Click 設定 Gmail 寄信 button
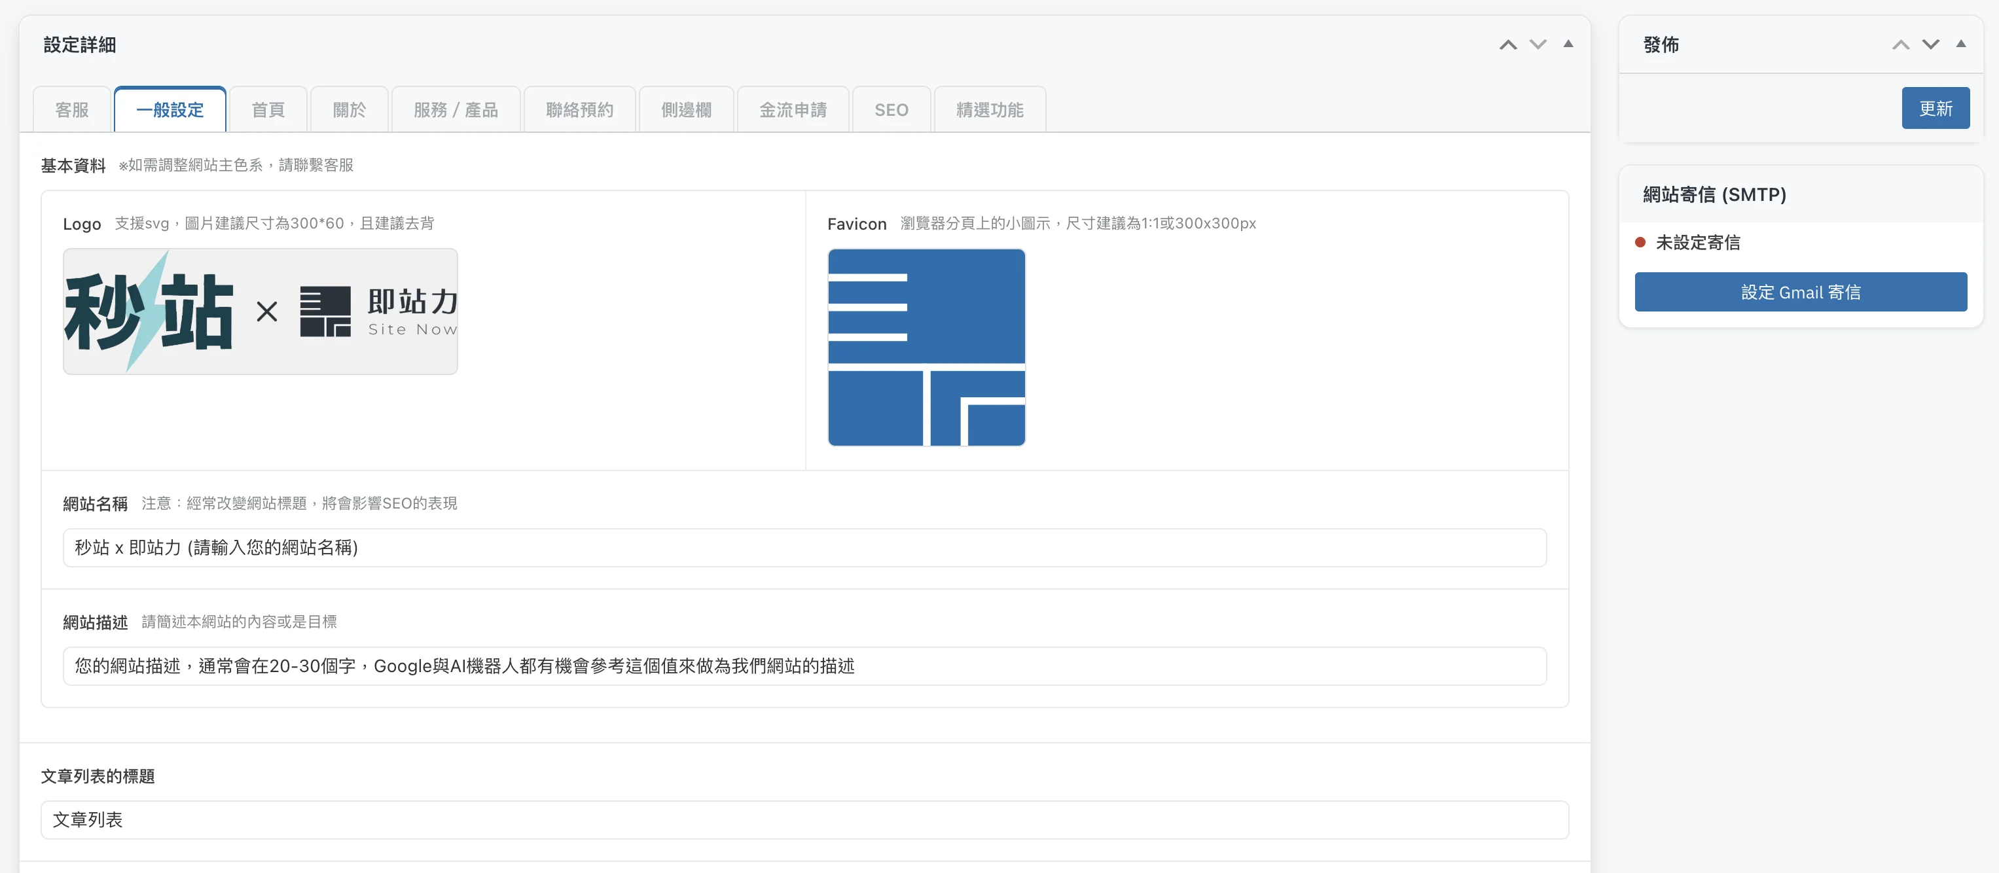1999x873 pixels. click(x=1800, y=292)
